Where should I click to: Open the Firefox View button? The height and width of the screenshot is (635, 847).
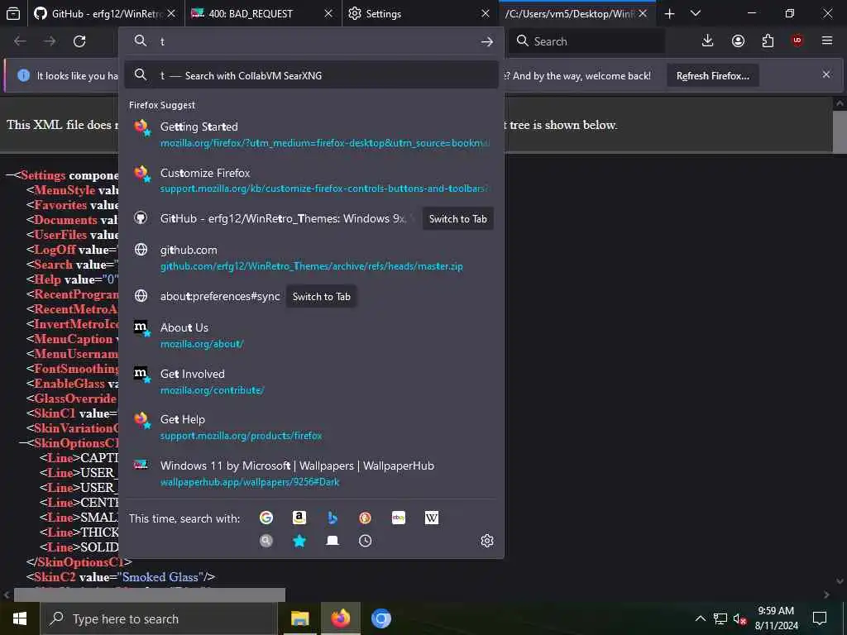point(13,13)
